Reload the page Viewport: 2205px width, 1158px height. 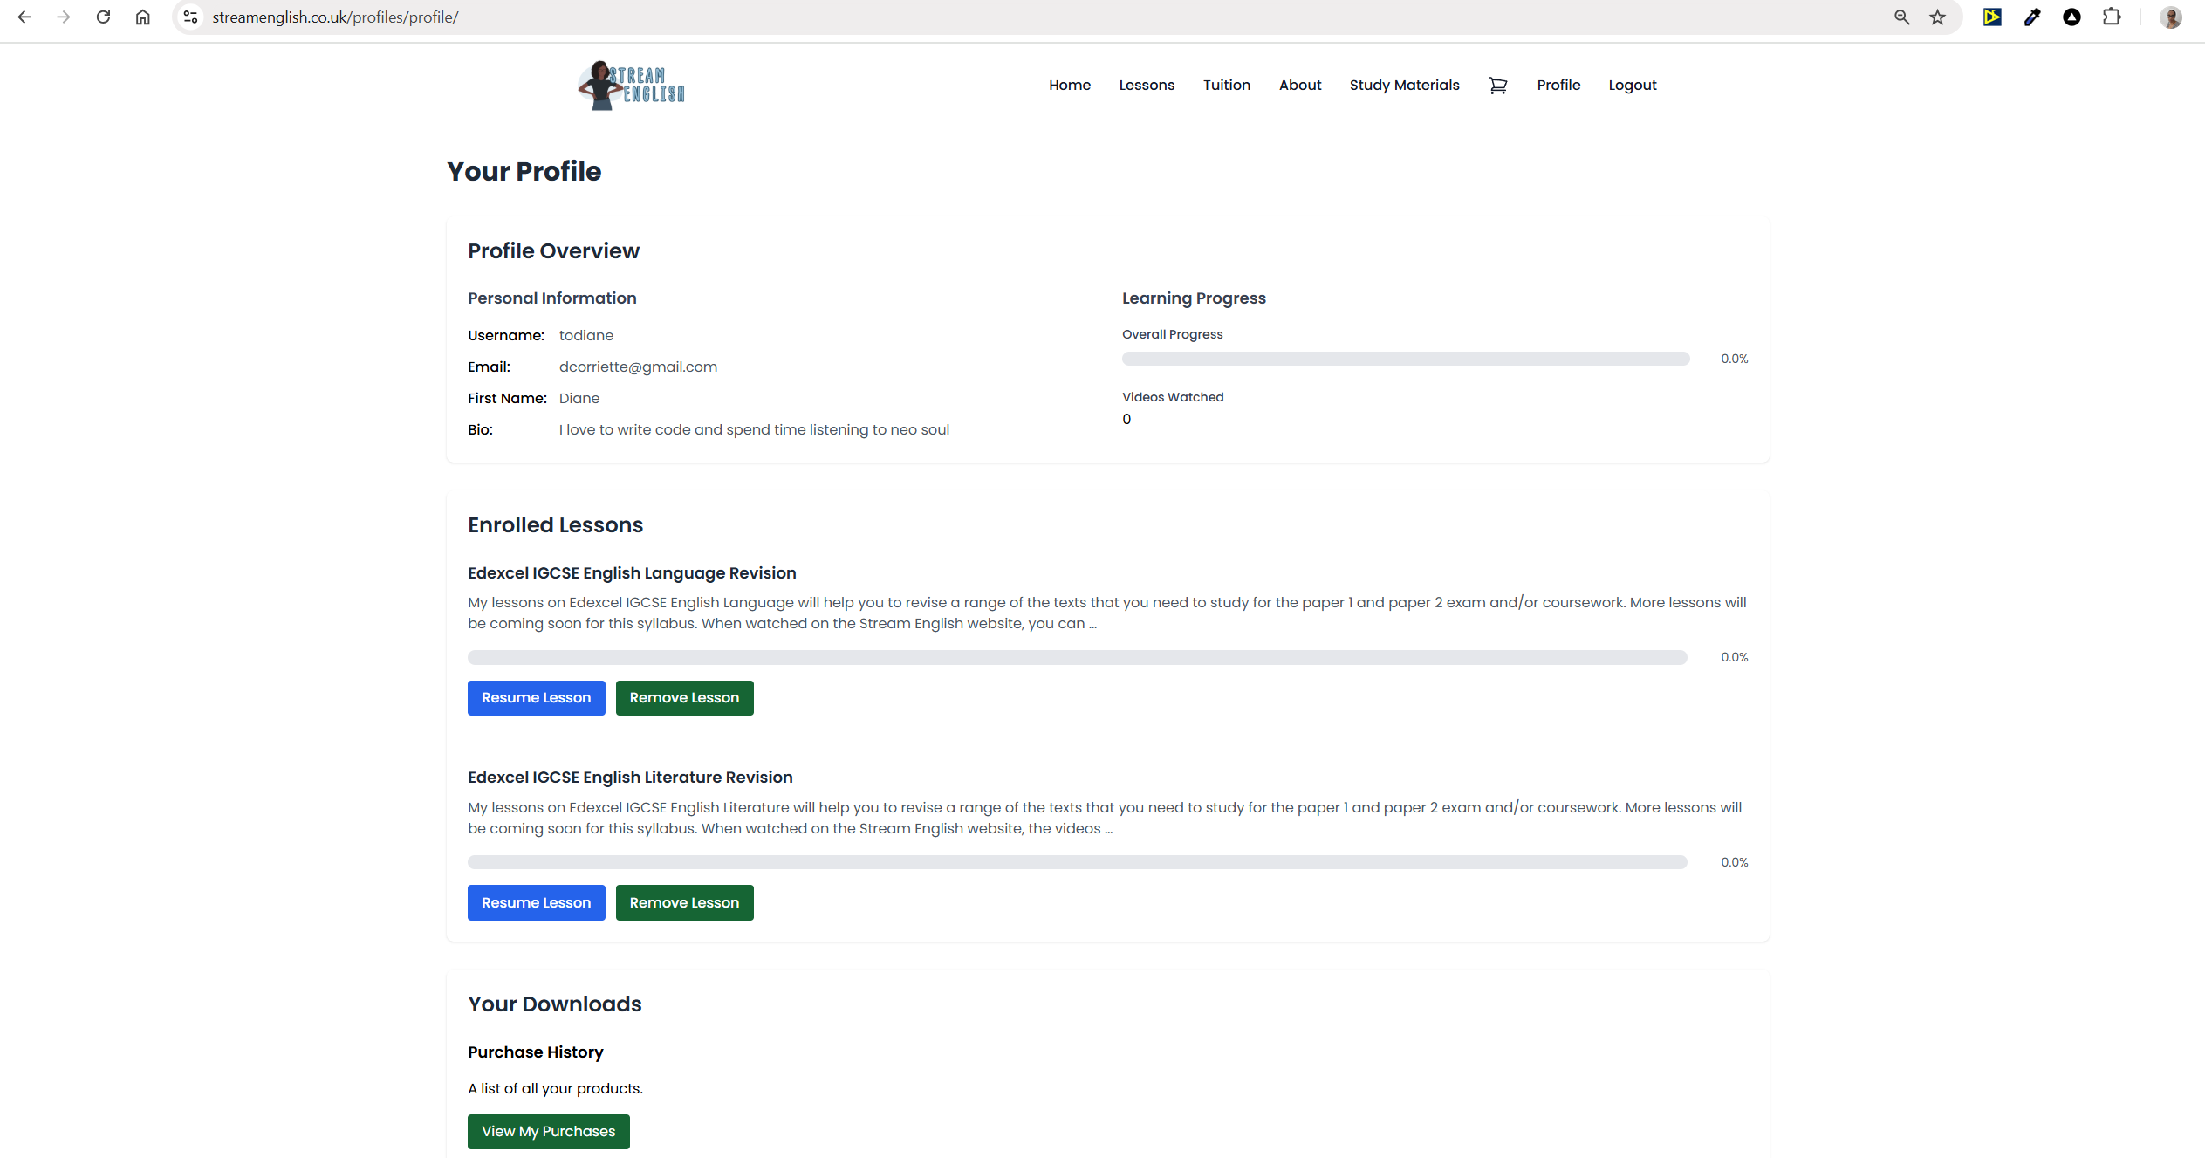[x=103, y=17]
